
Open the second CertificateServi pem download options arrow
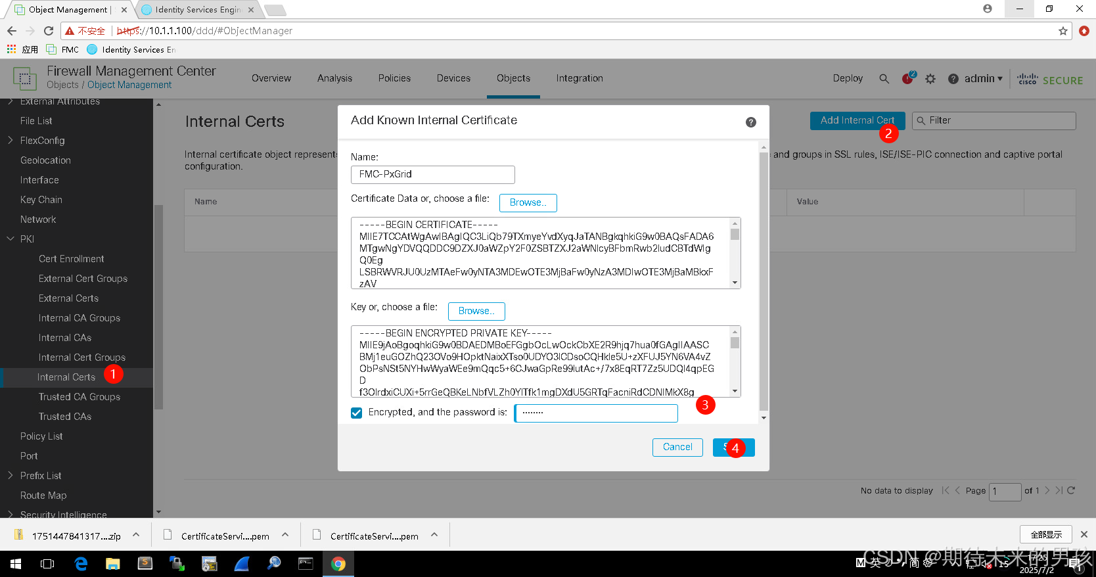pos(434,535)
